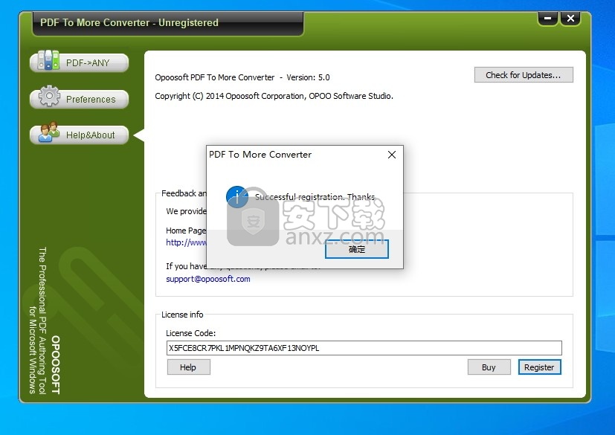The image size is (615, 435).
Task: Click the Register button
Action: [539, 367]
